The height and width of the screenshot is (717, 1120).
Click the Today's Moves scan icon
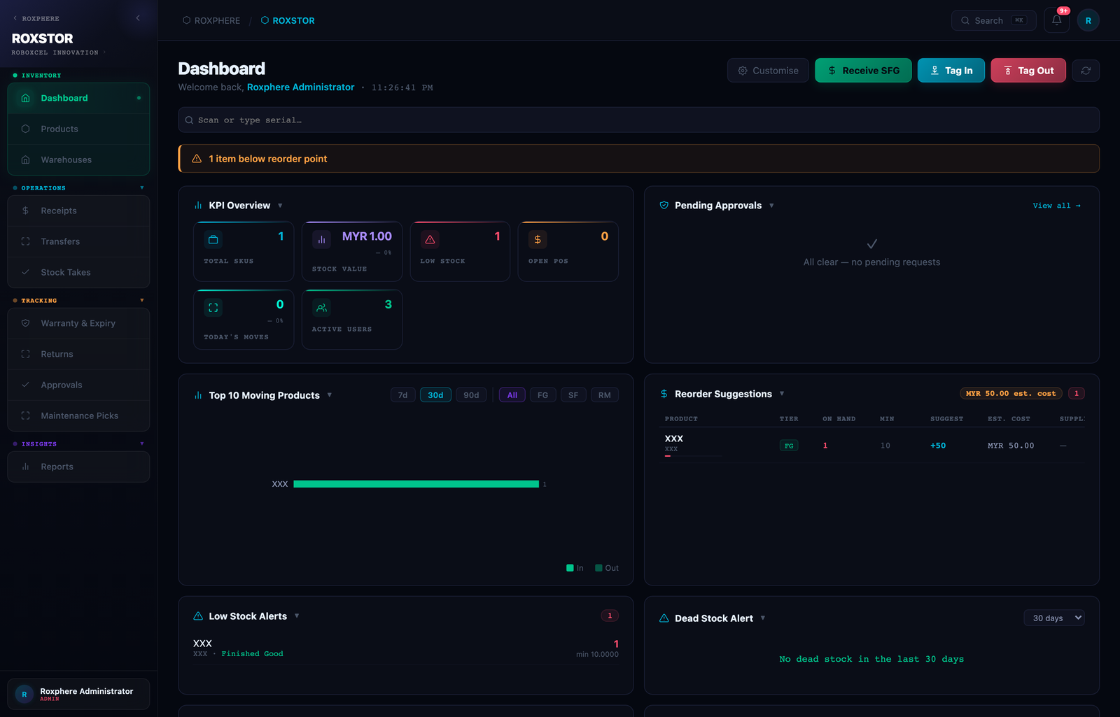pos(213,307)
